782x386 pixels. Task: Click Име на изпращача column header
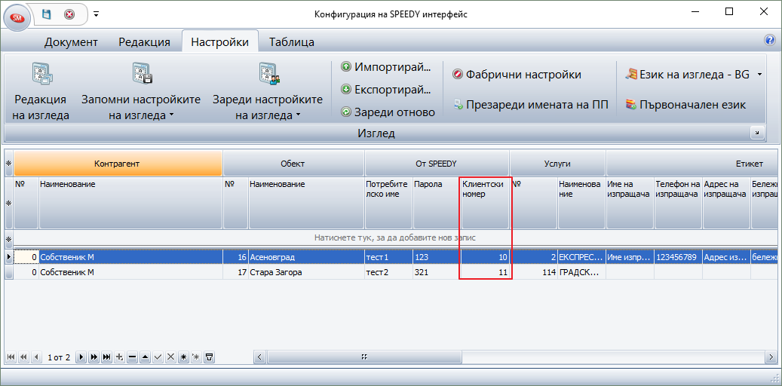[630, 204]
